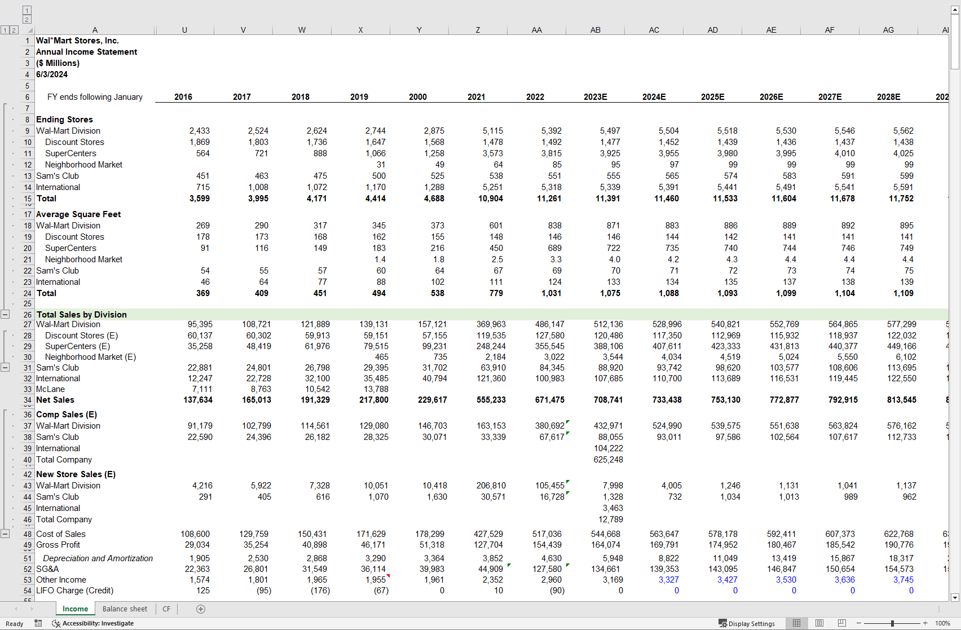961x630 pixels.
Task: Switch to Page Break Preview
Action: 841,623
